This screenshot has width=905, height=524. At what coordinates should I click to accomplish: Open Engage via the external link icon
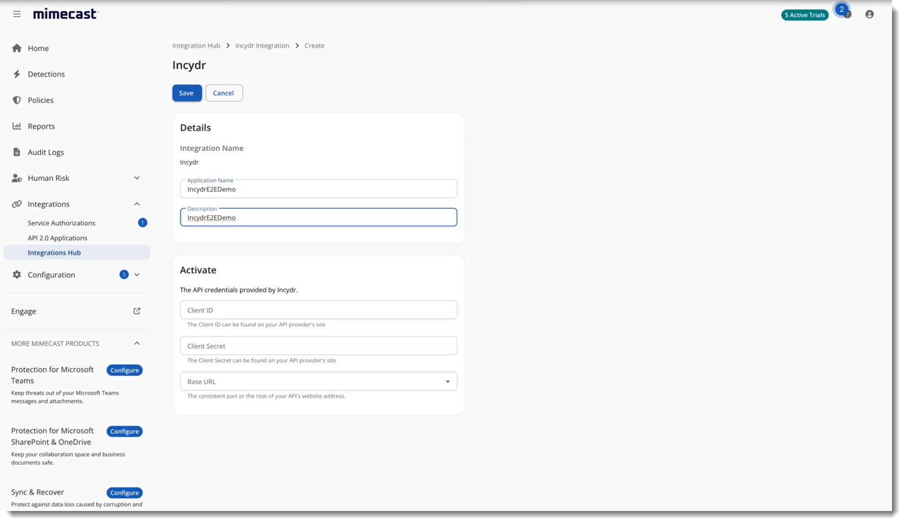click(136, 311)
